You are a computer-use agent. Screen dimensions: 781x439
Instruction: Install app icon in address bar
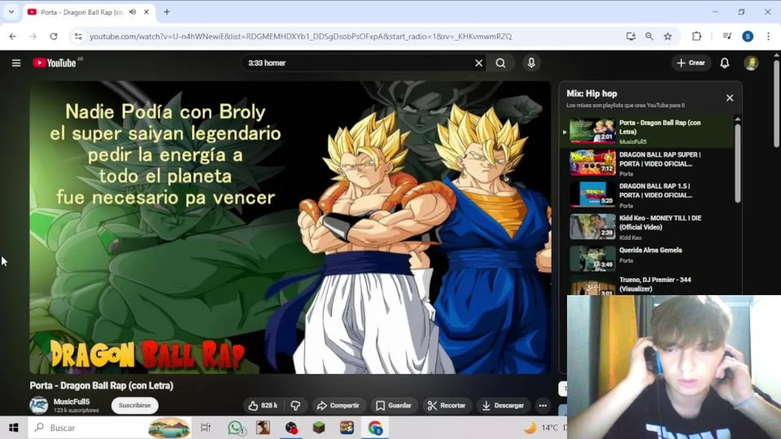point(631,37)
